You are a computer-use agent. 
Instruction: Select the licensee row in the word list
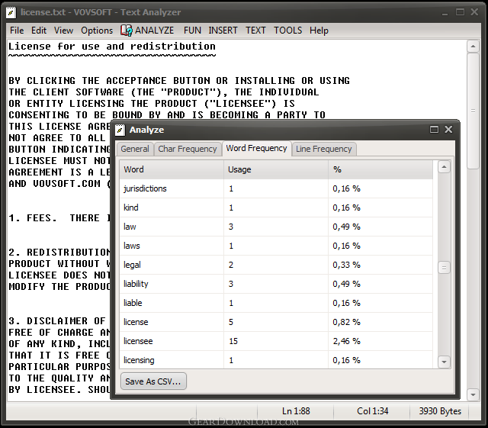point(276,341)
